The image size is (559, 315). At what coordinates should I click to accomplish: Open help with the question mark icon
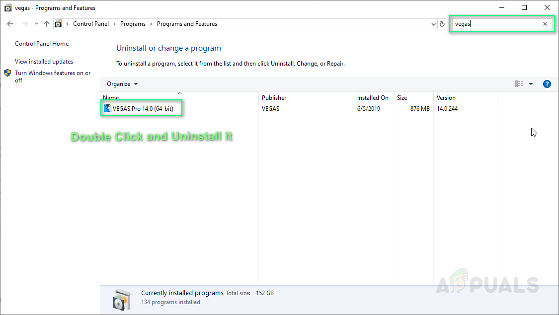pos(547,84)
